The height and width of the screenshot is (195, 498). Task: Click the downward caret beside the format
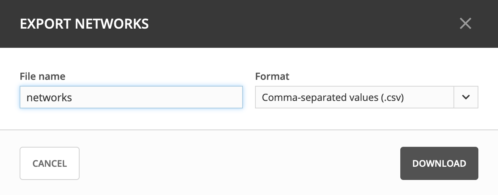pos(466,97)
